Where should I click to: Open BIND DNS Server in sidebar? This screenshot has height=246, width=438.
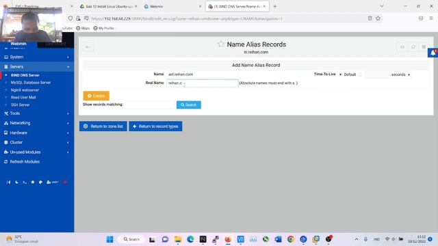pos(25,75)
